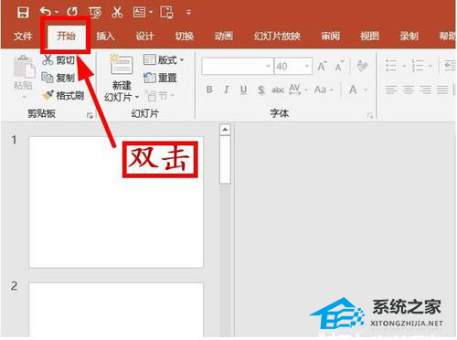Open the undo history dropdown arrow

tap(57, 13)
